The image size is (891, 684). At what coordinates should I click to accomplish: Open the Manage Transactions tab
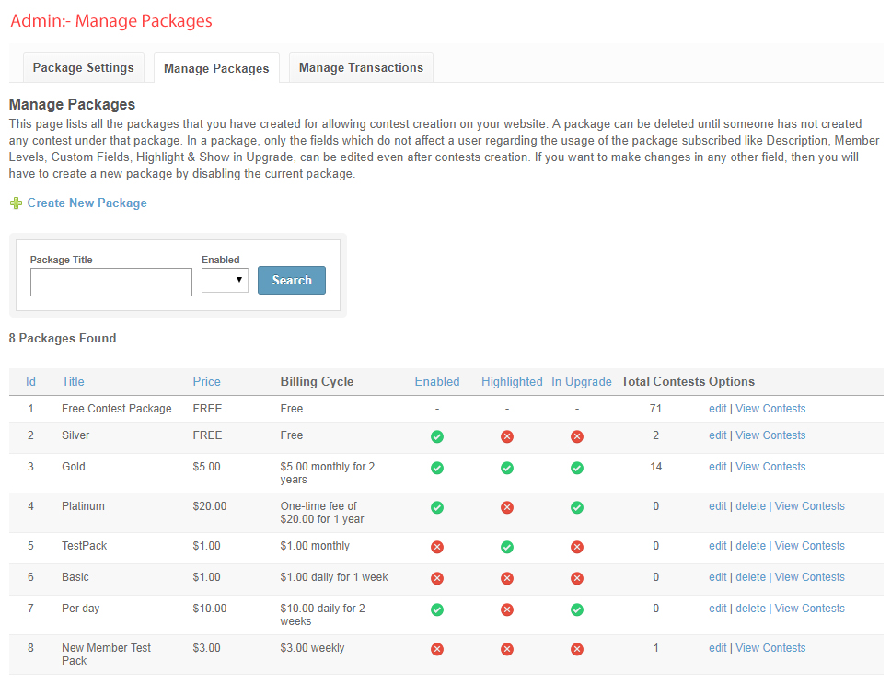click(x=361, y=67)
